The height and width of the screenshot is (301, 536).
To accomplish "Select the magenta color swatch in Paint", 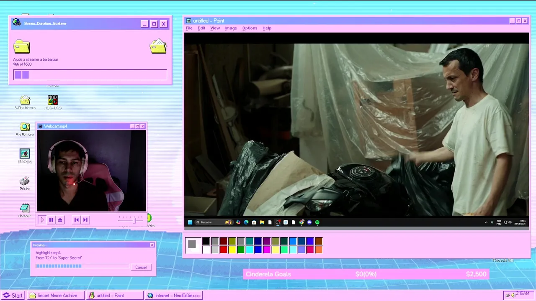I will pyautogui.click(x=267, y=250).
